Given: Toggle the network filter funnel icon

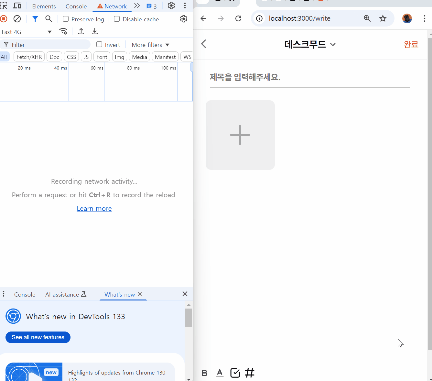Looking at the screenshot, I should [x=35, y=19].
